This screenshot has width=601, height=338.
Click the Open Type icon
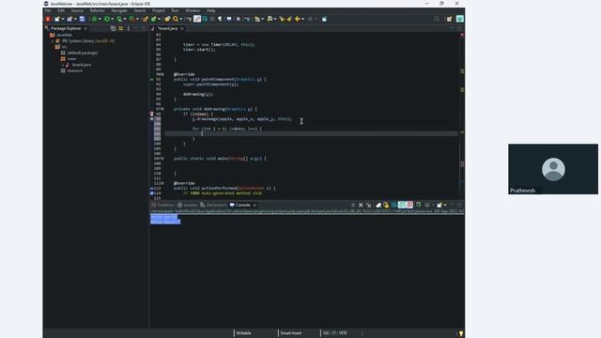pos(167,19)
